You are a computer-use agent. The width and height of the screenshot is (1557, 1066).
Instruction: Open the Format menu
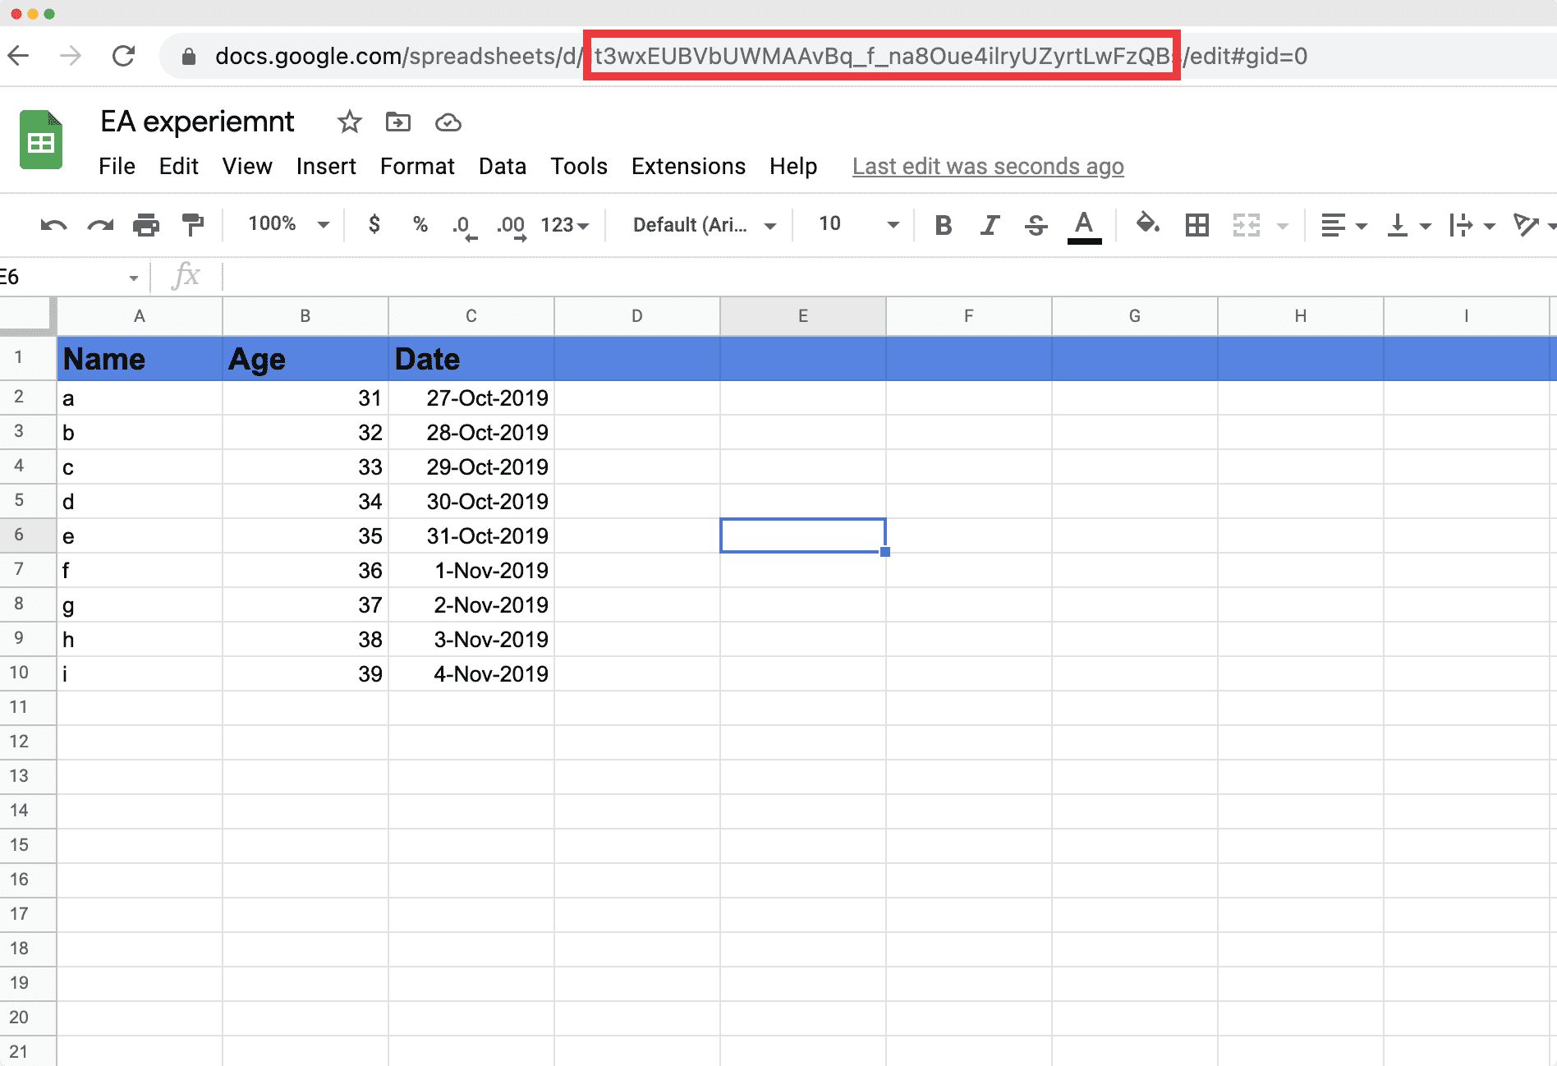(417, 166)
